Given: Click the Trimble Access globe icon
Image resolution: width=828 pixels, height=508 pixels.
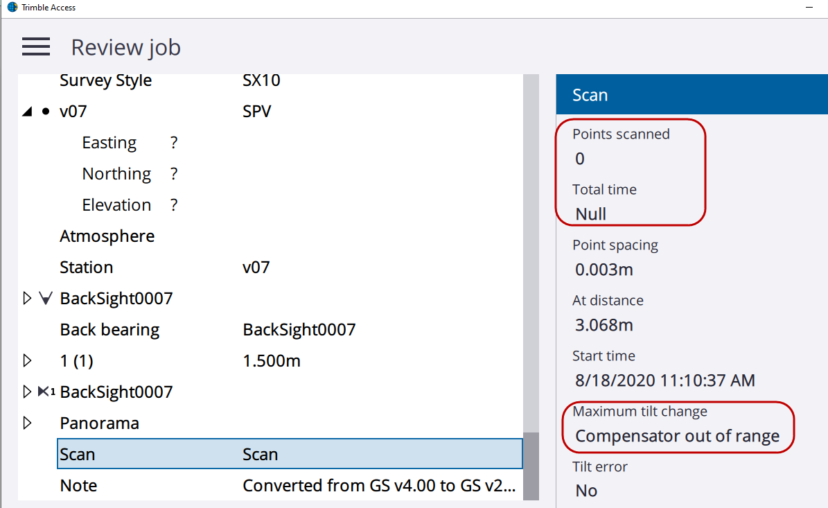Looking at the screenshot, I should [12, 8].
